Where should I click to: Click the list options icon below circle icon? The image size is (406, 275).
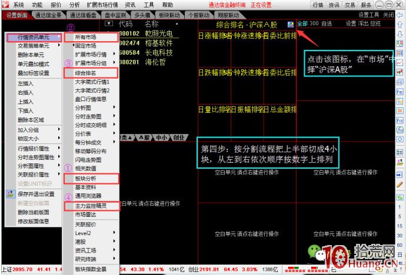click(x=400, y=153)
